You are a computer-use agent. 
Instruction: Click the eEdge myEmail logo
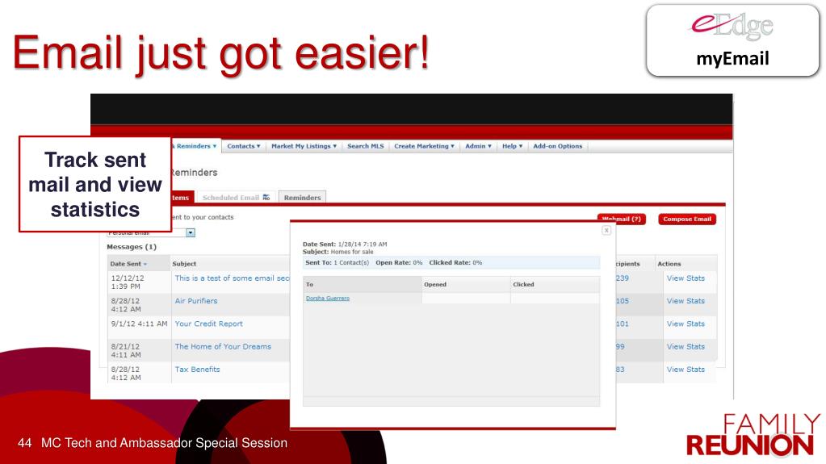click(732, 40)
